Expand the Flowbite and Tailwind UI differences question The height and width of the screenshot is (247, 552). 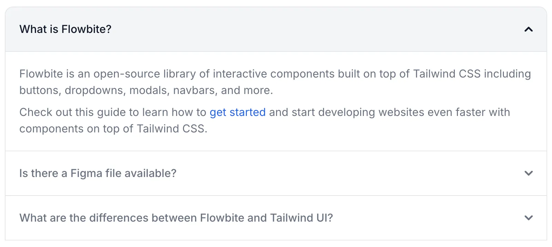[x=176, y=218]
